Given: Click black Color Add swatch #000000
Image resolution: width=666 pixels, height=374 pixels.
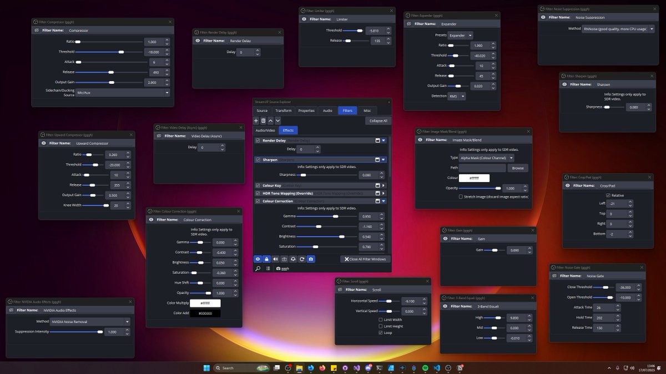Looking at the screenshot, I should (x=205, y=314).
